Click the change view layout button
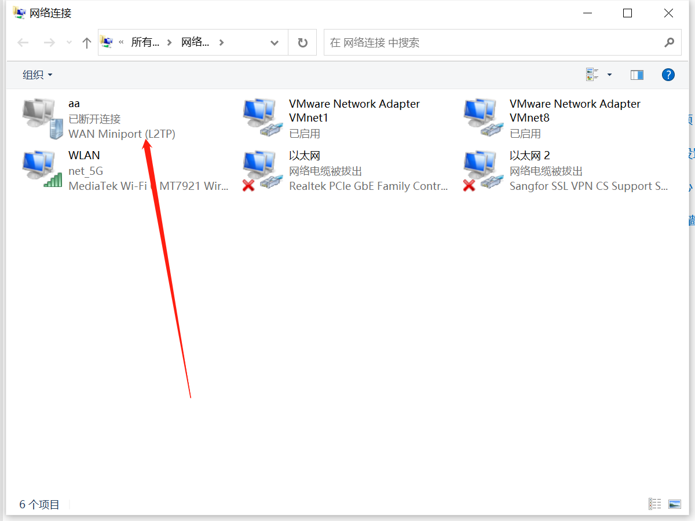The width and height of the screenshot is (695, 521). (592, 75)
